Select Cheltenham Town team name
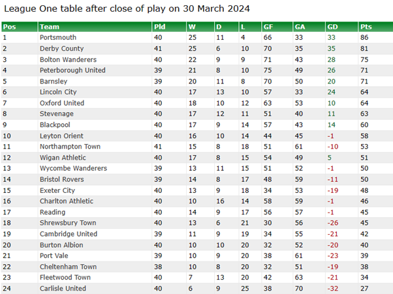The height and width of the screenshot is (294, 393). pos(68,267)
